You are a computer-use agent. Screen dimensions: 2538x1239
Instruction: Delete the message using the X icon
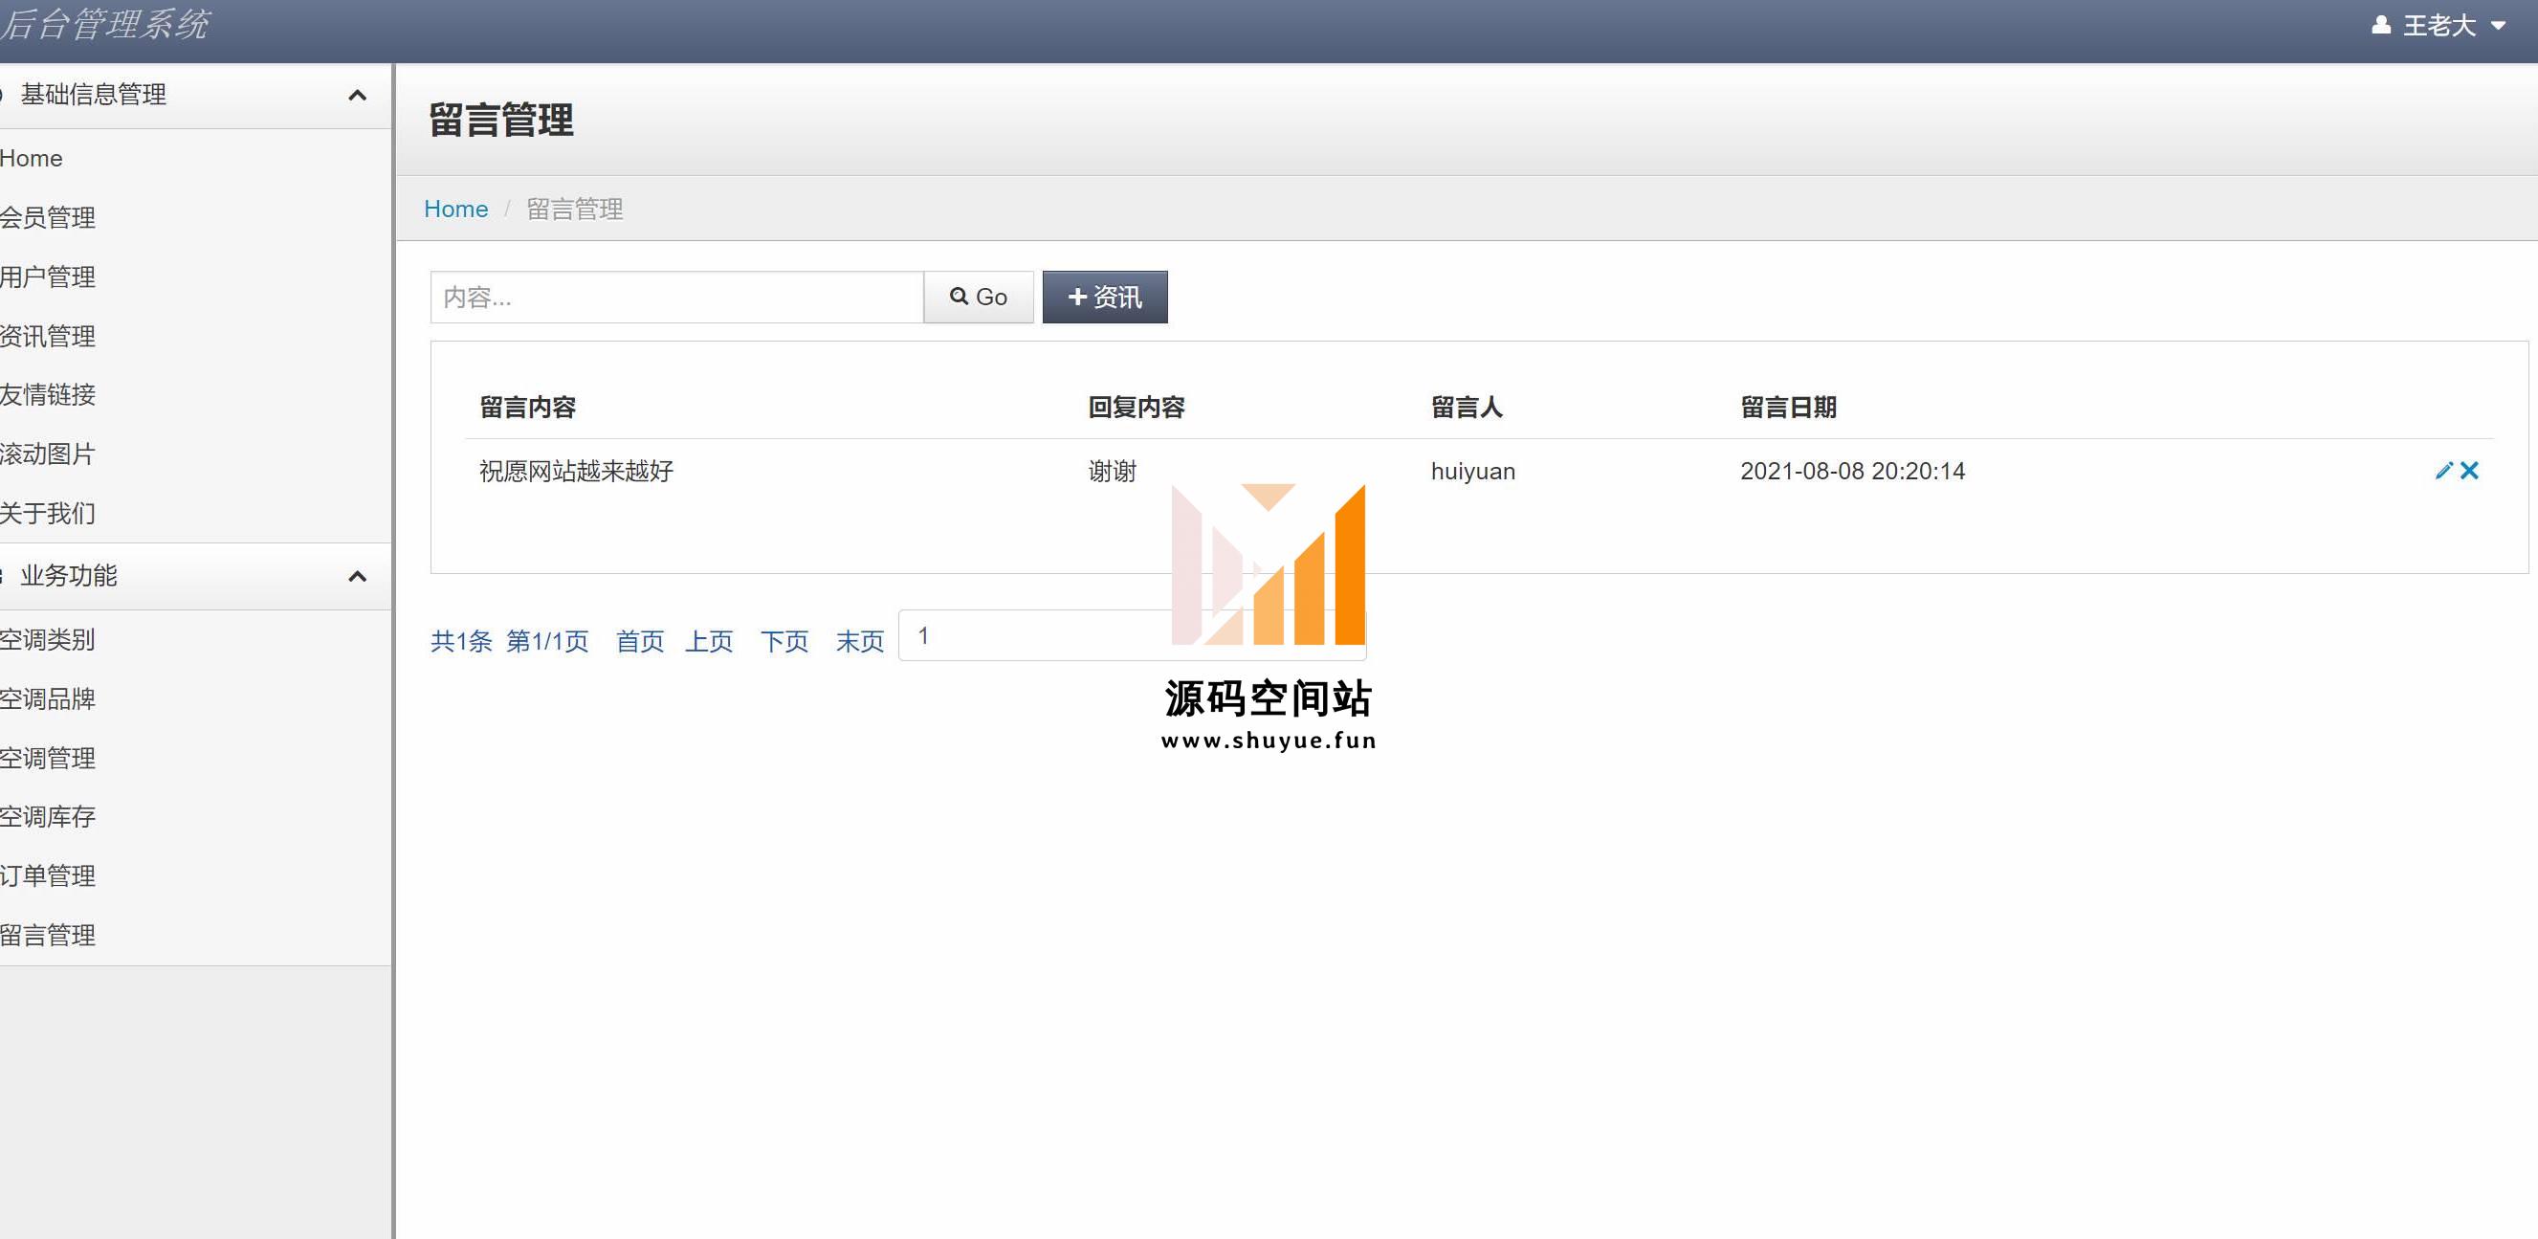pos(2469,470)
